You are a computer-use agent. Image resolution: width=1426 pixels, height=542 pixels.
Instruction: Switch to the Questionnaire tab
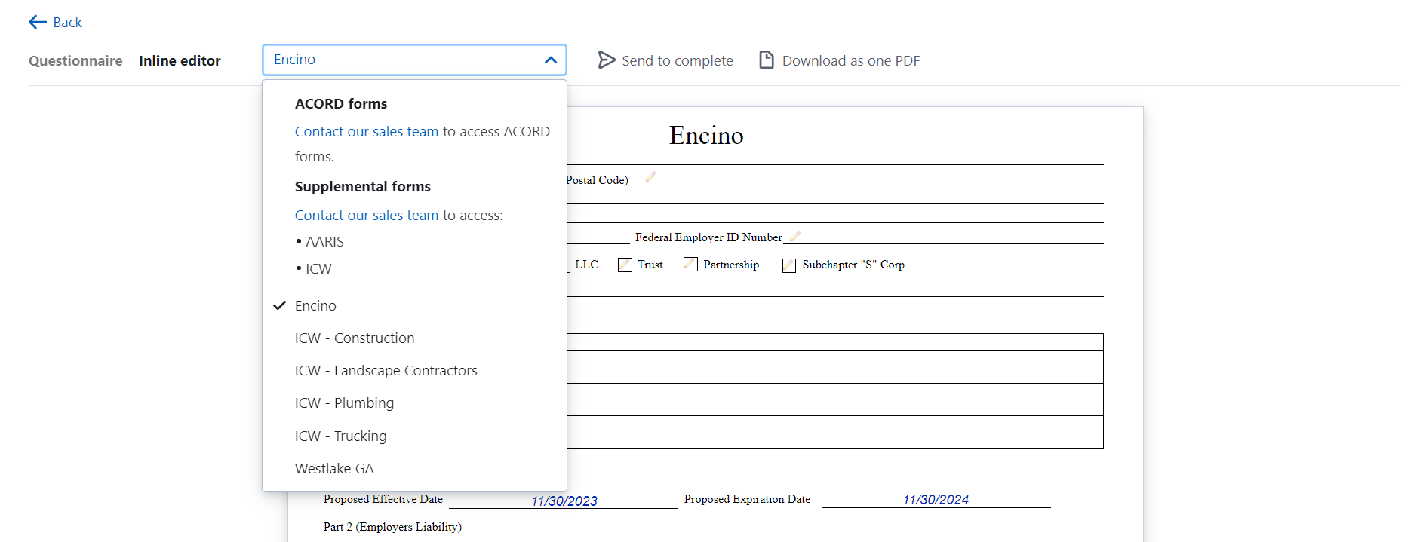pos(75,61)
